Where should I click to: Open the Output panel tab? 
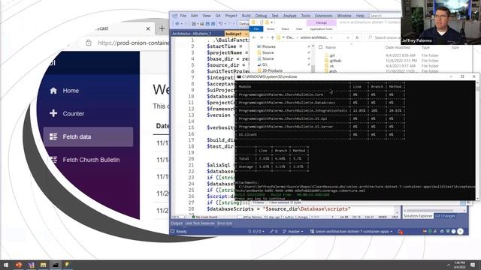[177, 223]
